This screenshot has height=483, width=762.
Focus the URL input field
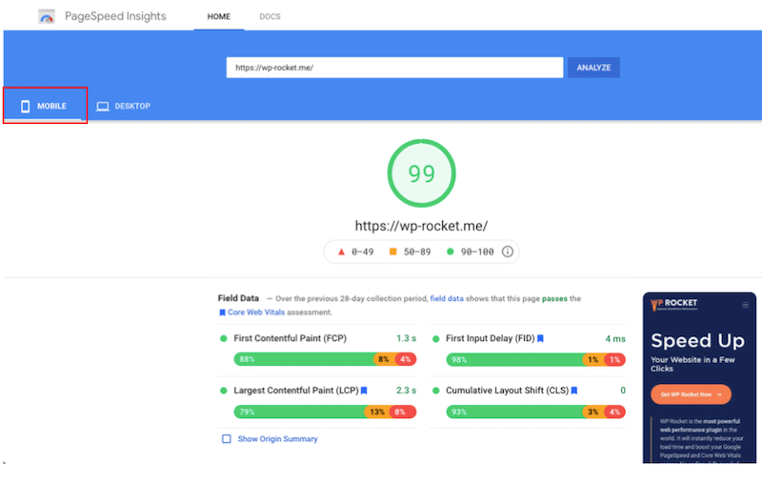[394, 68]
